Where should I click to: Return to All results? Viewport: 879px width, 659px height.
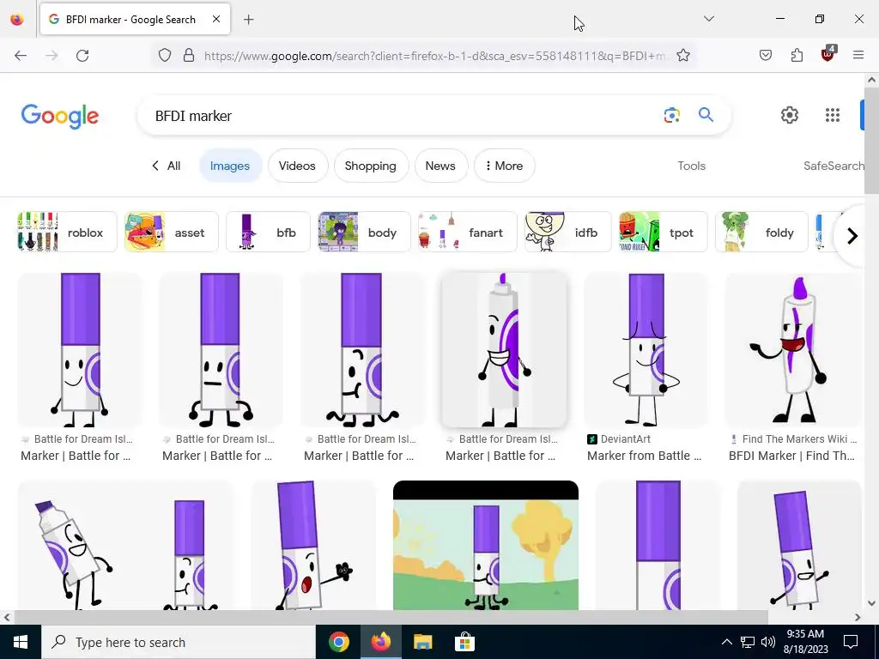point(166,166)
